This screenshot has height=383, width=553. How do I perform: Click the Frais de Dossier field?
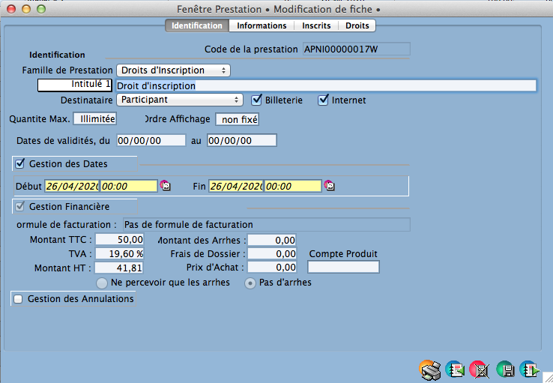pyautogui.click(x=272, y=253)
